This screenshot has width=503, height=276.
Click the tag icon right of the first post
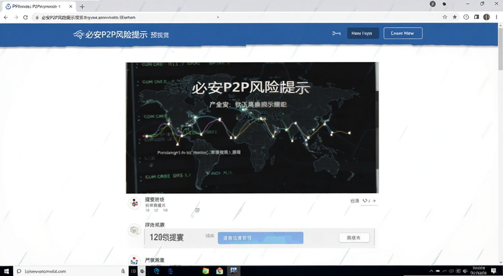pos(365,201)
